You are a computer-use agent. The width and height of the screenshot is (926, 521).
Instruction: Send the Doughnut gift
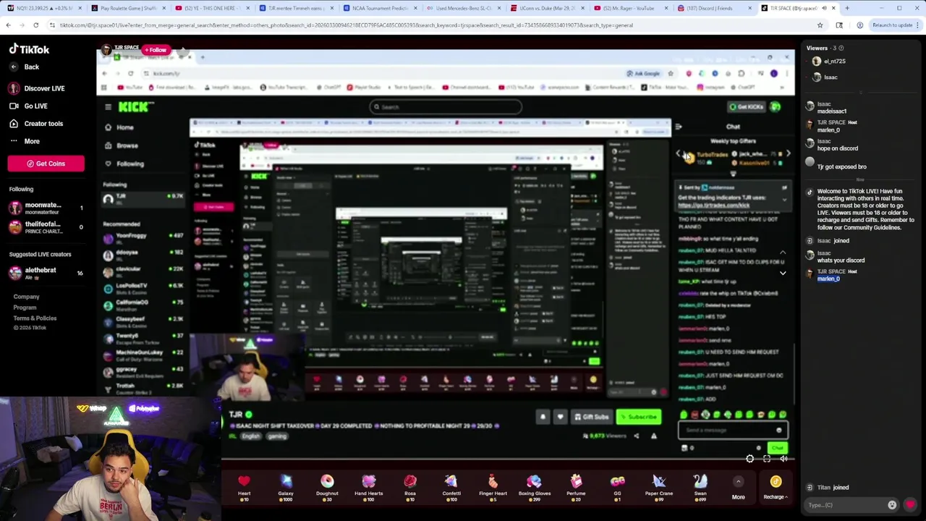[327, 486]
